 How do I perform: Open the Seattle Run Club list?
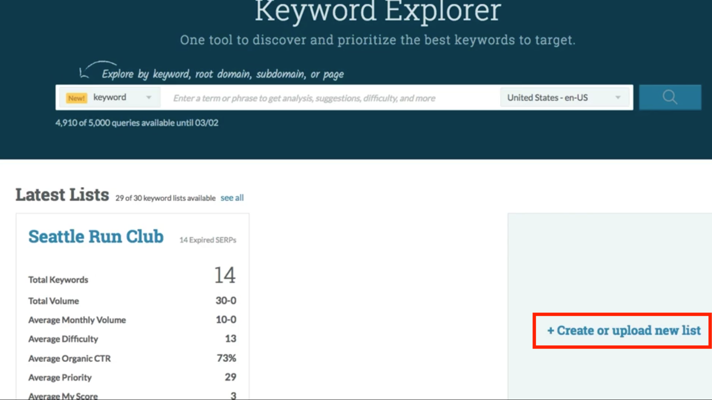point(96,236)
